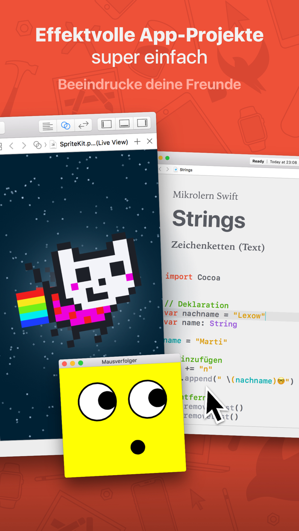The height and width of the screenshot is (531, 299).
Task: Go back in the Live View jump bar
Action: (x=12, y=146)
